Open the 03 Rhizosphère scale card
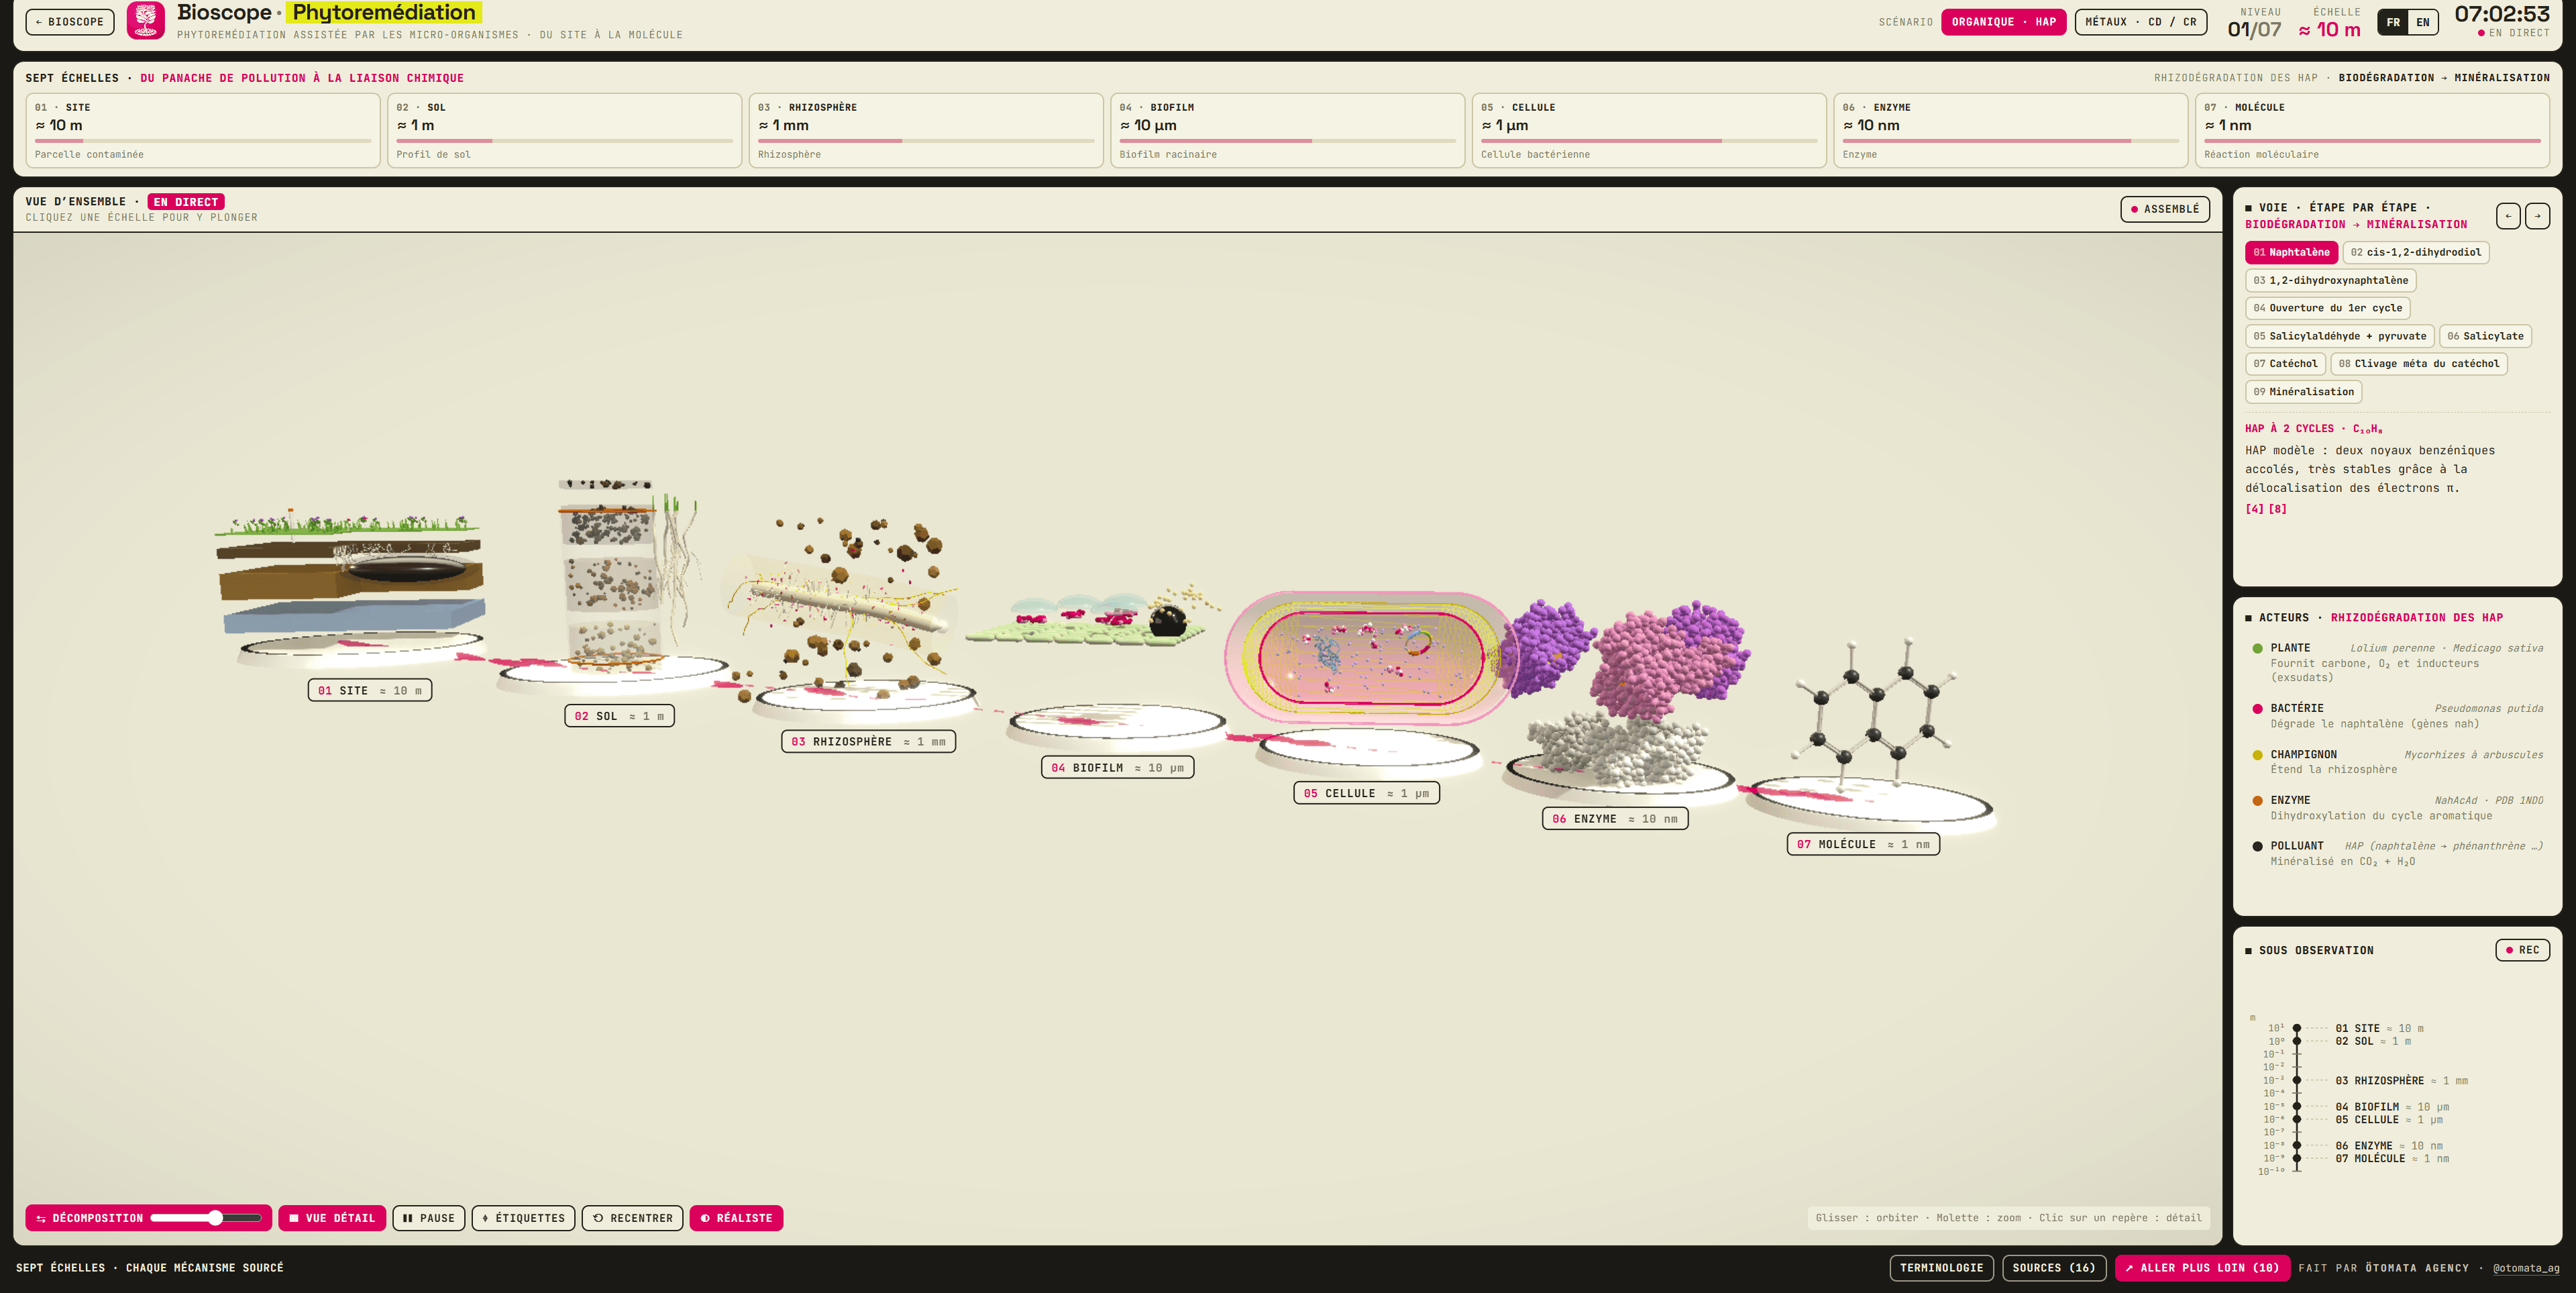The image size is (2576, 1293). tap(926, 130)
